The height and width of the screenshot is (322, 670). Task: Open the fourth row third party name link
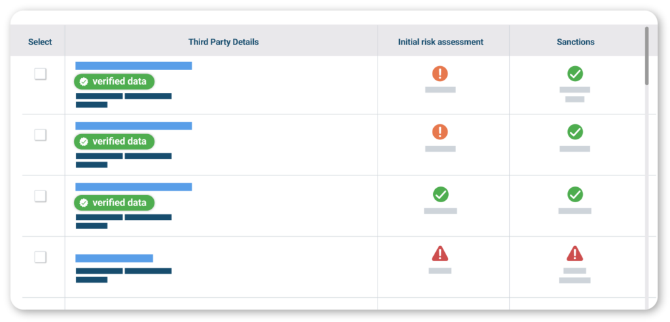pyautogui.click(x=114, y=258)
